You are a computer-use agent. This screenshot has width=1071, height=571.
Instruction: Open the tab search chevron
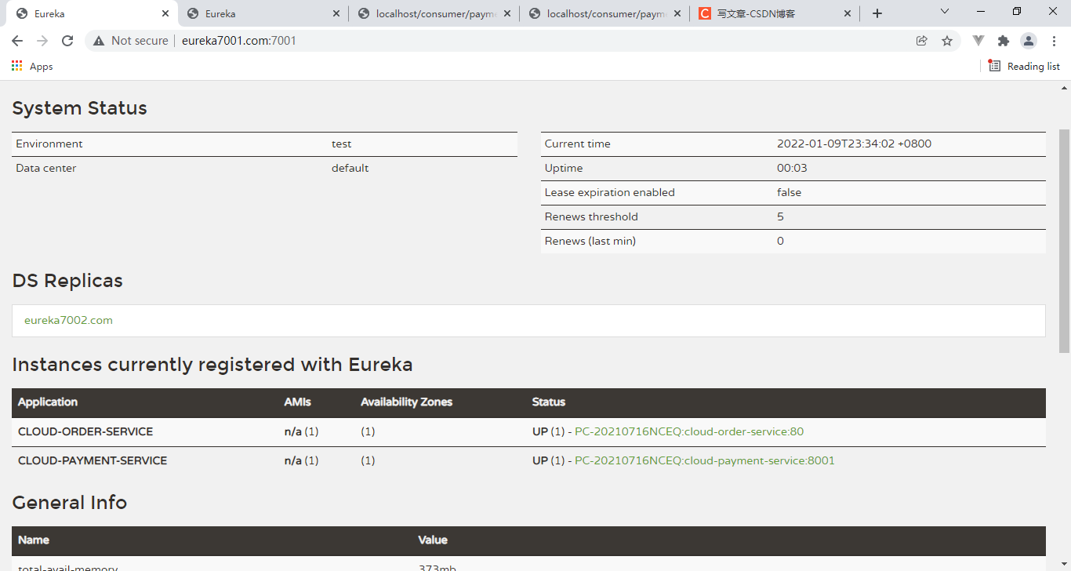point(945,12)
